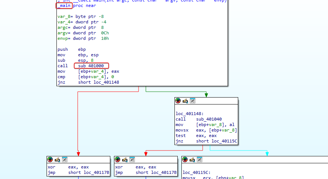
Task: Select the 'argc= dword ptr 8' line
Action: point(81,27)
